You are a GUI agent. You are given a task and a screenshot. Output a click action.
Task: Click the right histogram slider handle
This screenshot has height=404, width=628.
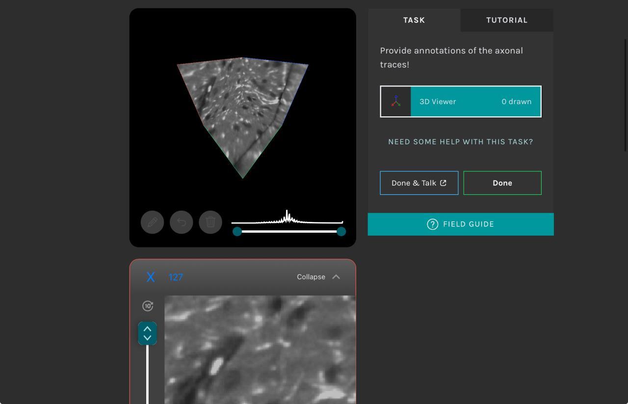[x=341, y=232]
